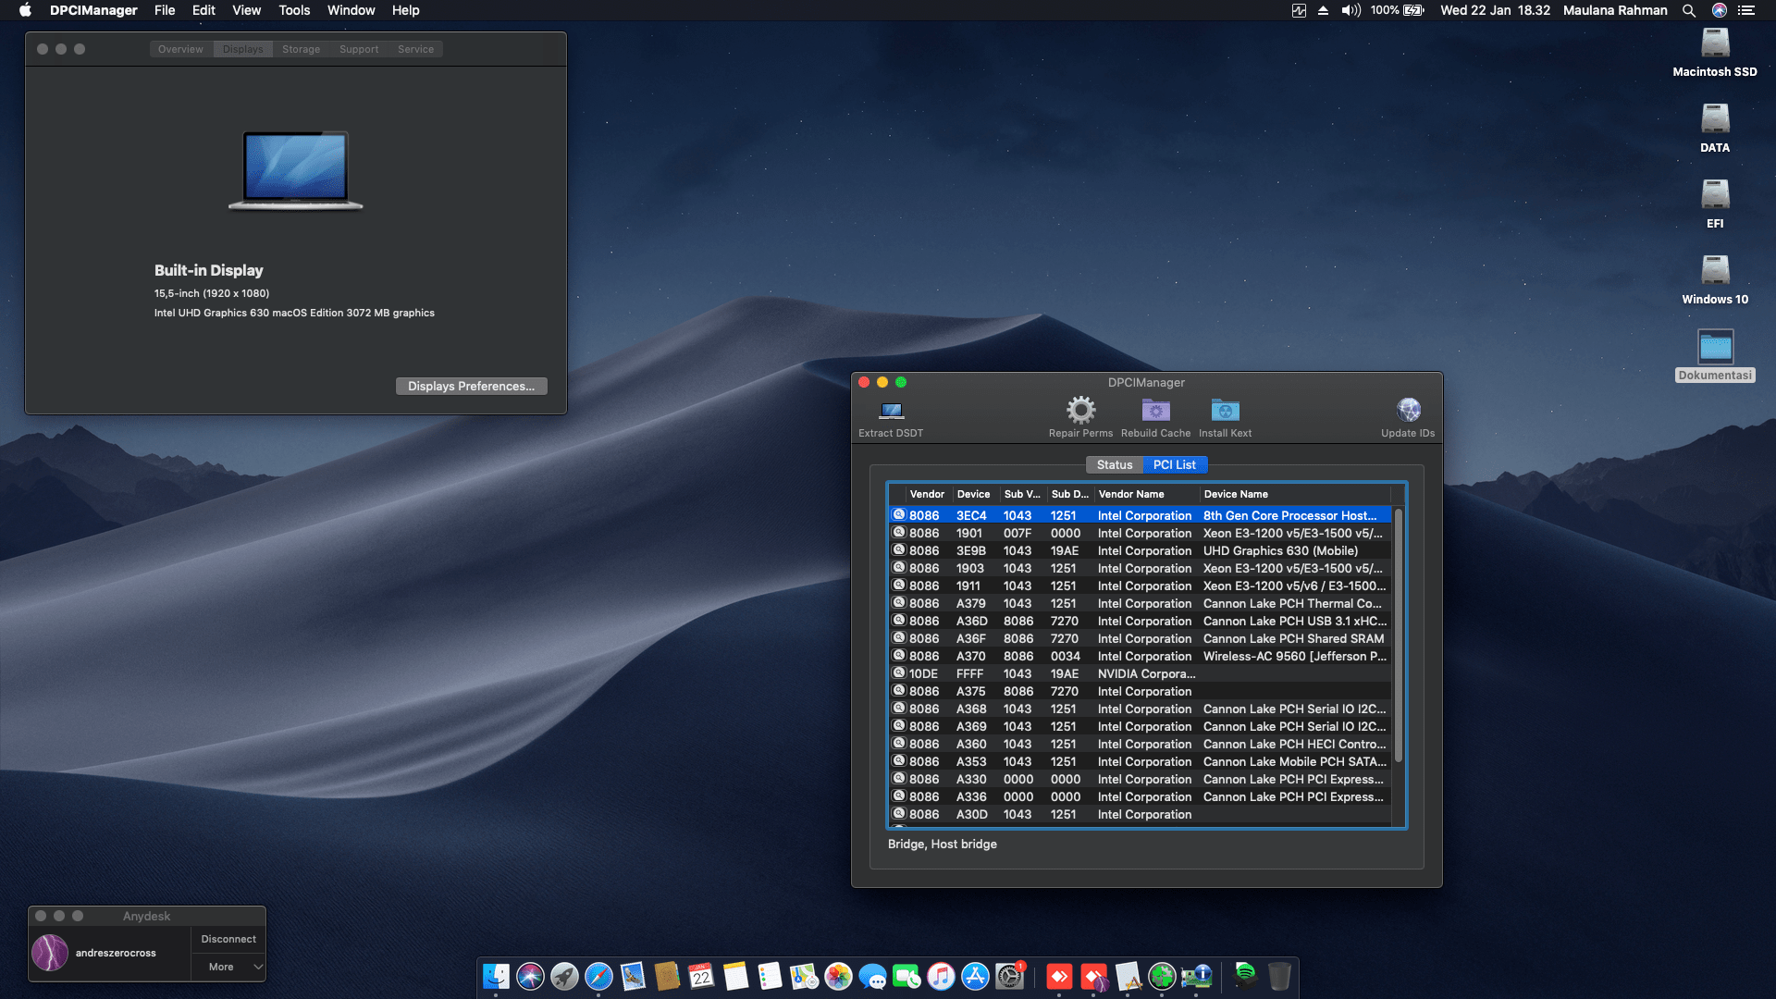Expand the More dropdown in Anydesk
The height and width of the screenshot is (999, 1776).
click(x=228, y=967)
